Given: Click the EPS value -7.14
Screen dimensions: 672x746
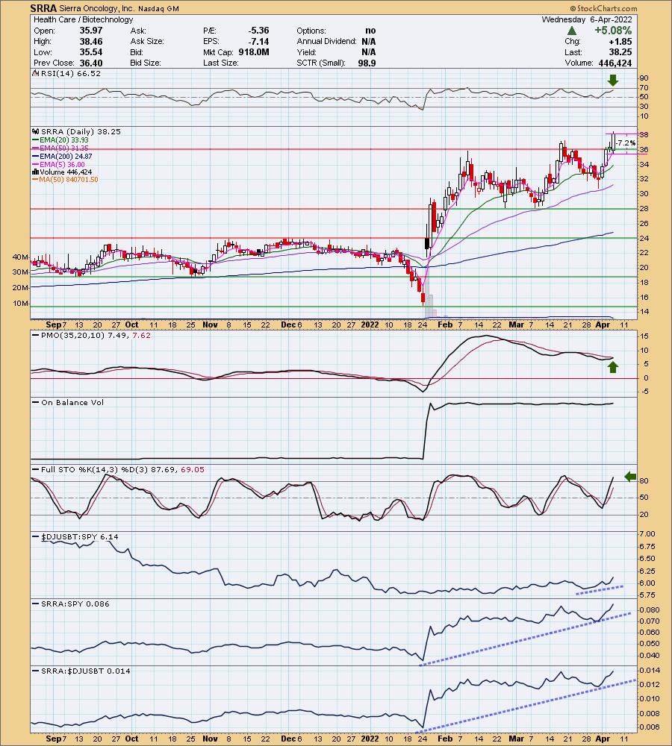Looking at the screenshot, I should (x=258, y=41).
